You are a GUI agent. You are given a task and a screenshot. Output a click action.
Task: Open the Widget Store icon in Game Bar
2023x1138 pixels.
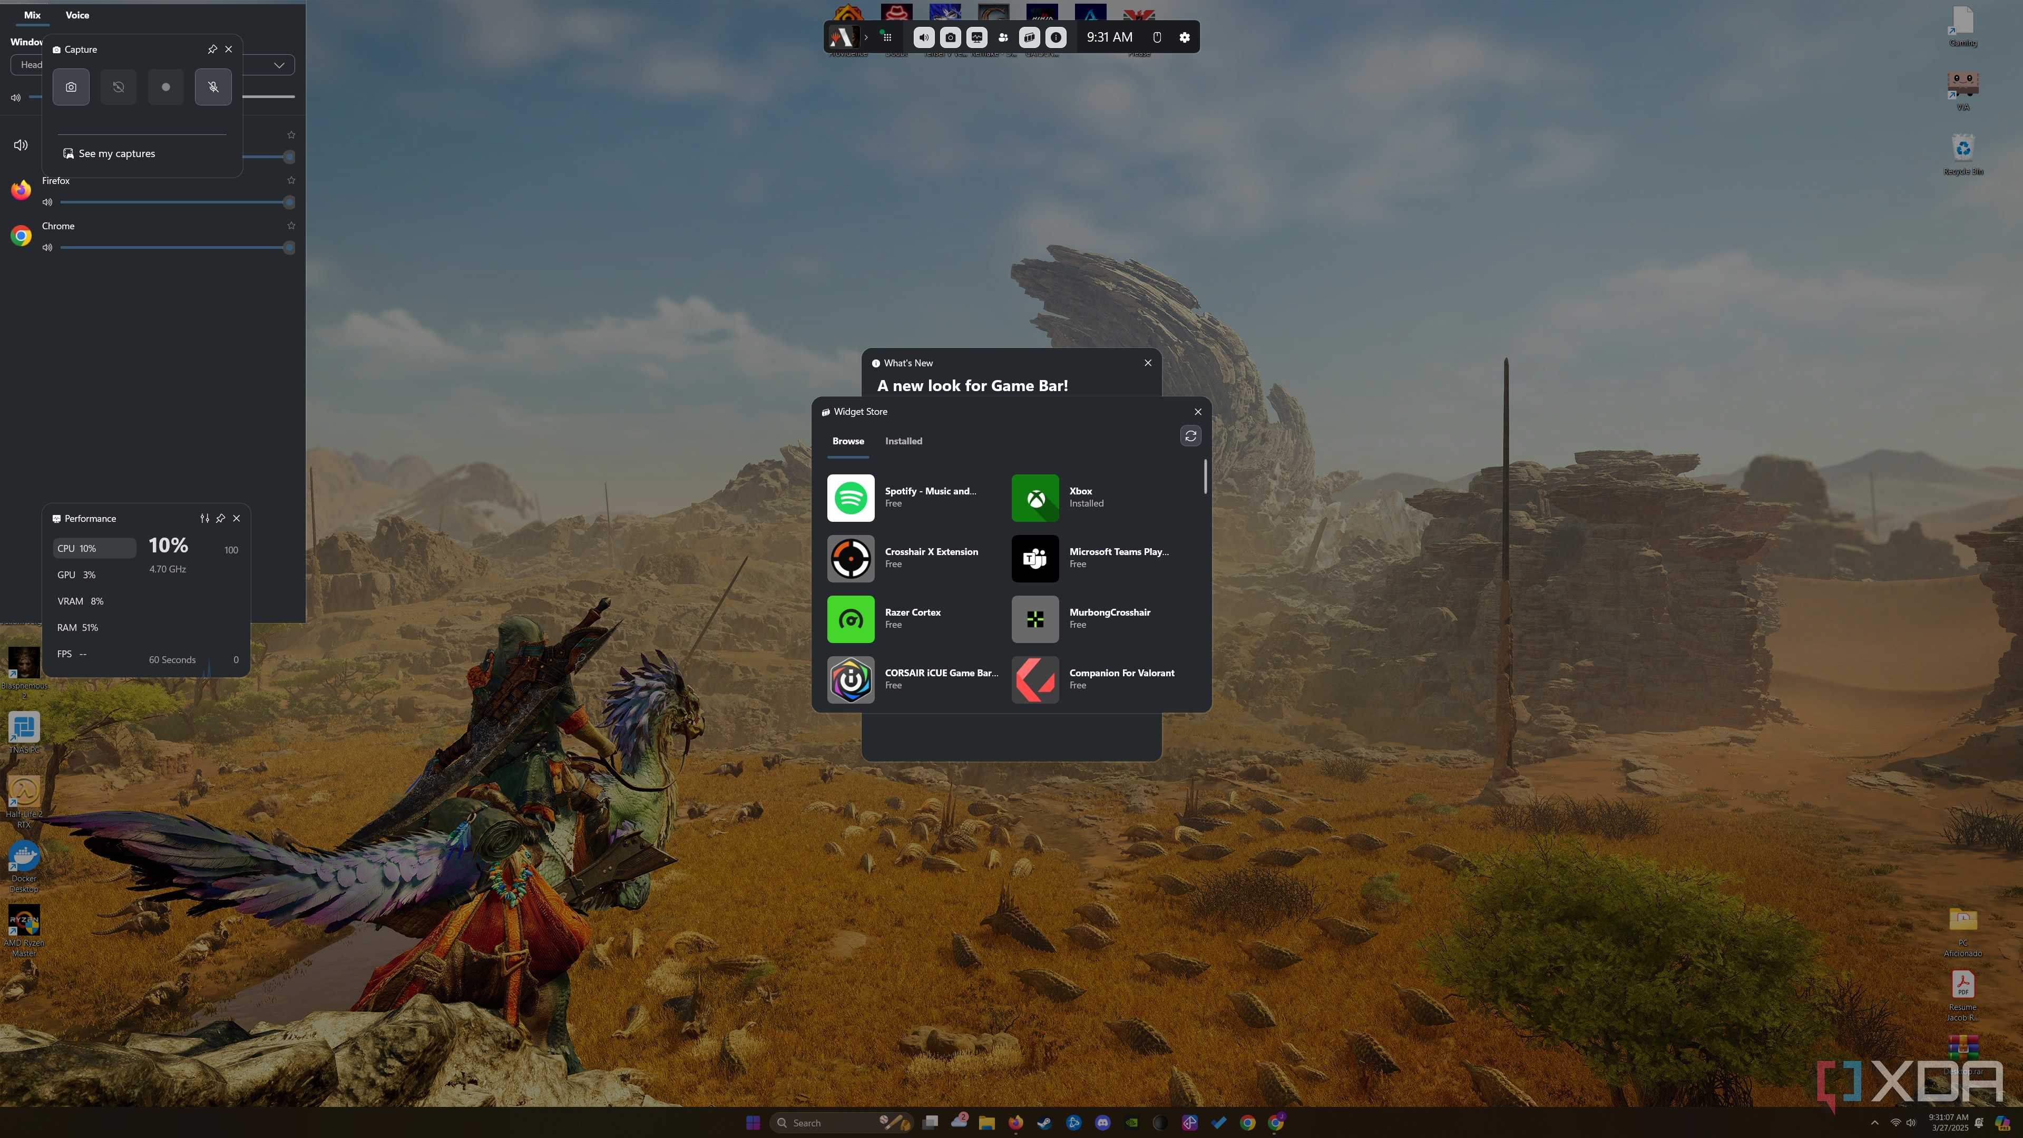tap(1030, 37)
